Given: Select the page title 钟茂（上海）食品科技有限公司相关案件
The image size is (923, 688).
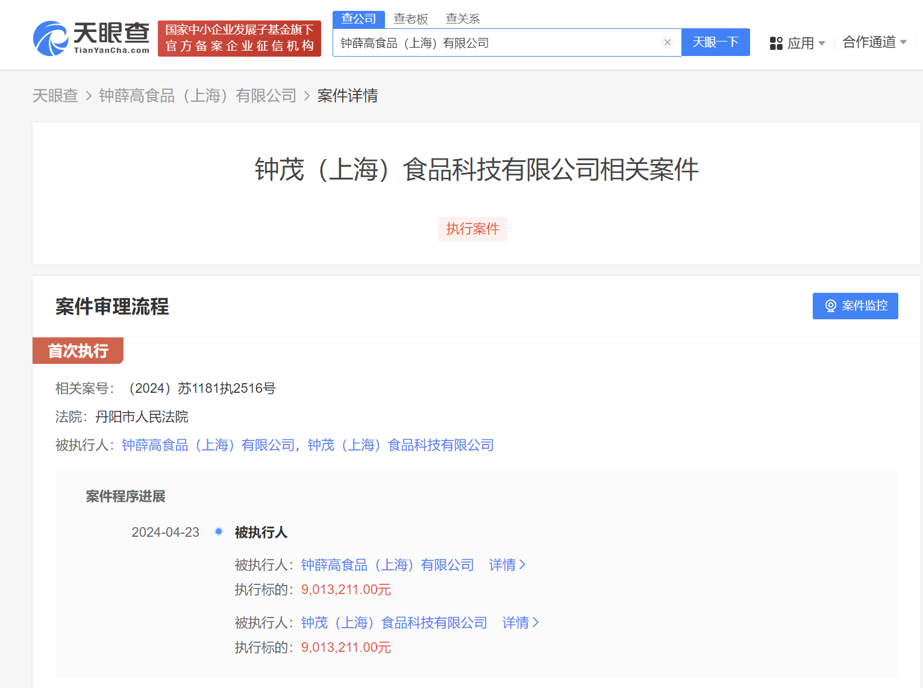Looking at the screenshot, I should tap(477, 170).
